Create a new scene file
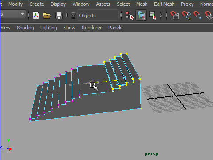Screen dimensions: 213x160 click(x=36, y=15)
